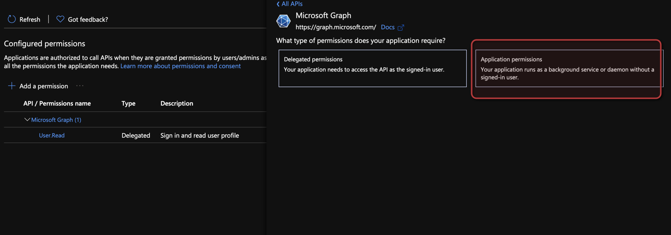Click the Delegated type cell for User.Read
The height and width of the screenshot is (235, 671).
coord(136,135)
